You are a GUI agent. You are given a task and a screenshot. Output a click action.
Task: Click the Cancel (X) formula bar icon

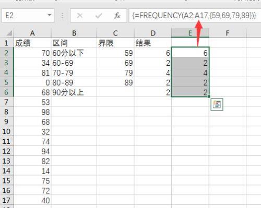tap(80, 16)
